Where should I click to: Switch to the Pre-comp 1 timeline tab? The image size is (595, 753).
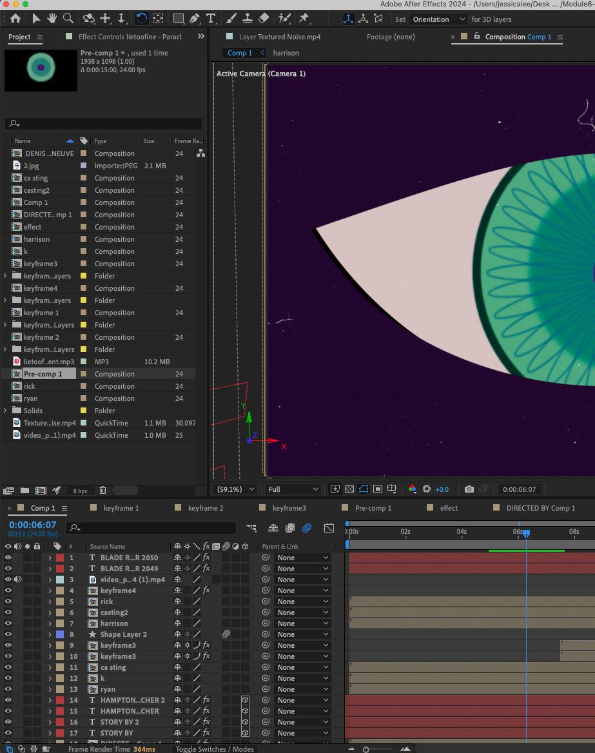point(373,508)
